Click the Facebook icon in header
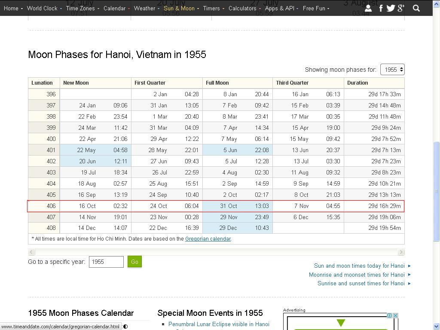The width and height of the screenshot is (440, 330). point(381,8)
